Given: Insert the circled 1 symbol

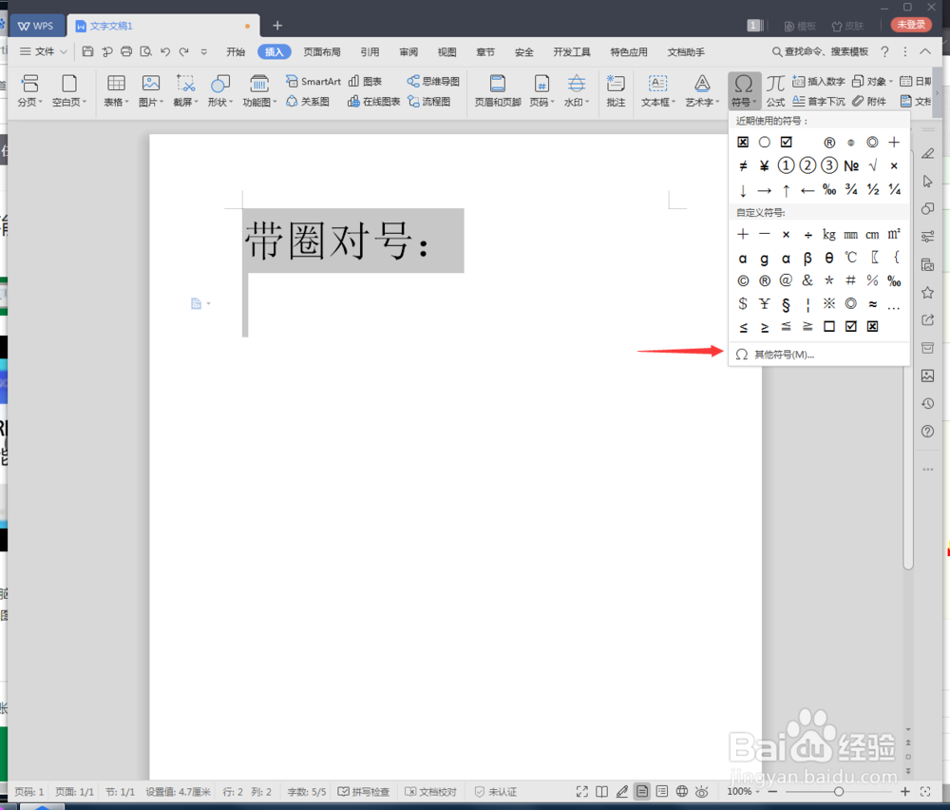Looking at the screenshot, I should (786, 165).
